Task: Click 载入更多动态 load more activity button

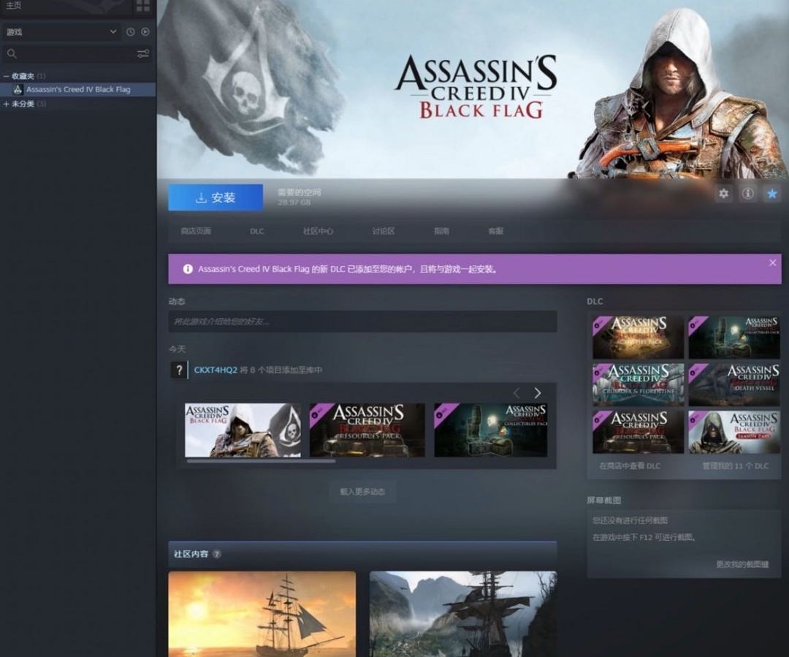Action: (x=362, y=492)
